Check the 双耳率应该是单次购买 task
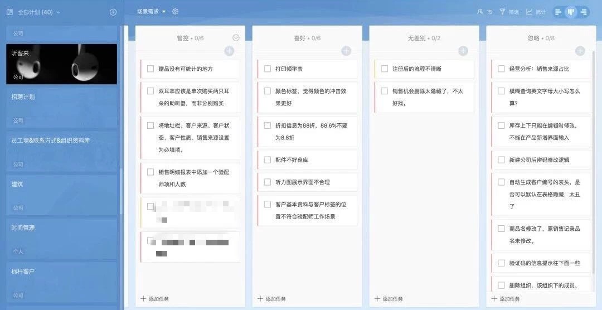 [151, 91]
